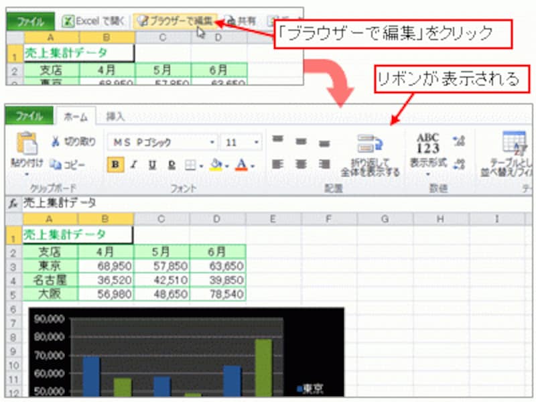Click cell 名古屋 in lower sheet
The image size is (536, 402).
(50, 280)
